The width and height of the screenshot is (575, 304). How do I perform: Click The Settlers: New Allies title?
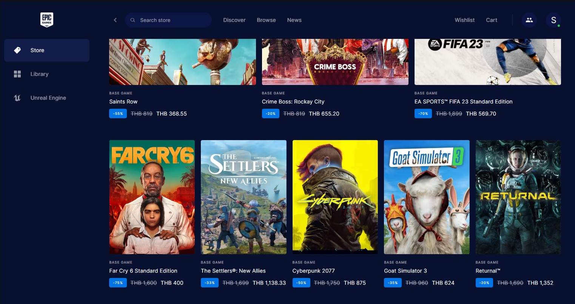[x=233, y=271]
